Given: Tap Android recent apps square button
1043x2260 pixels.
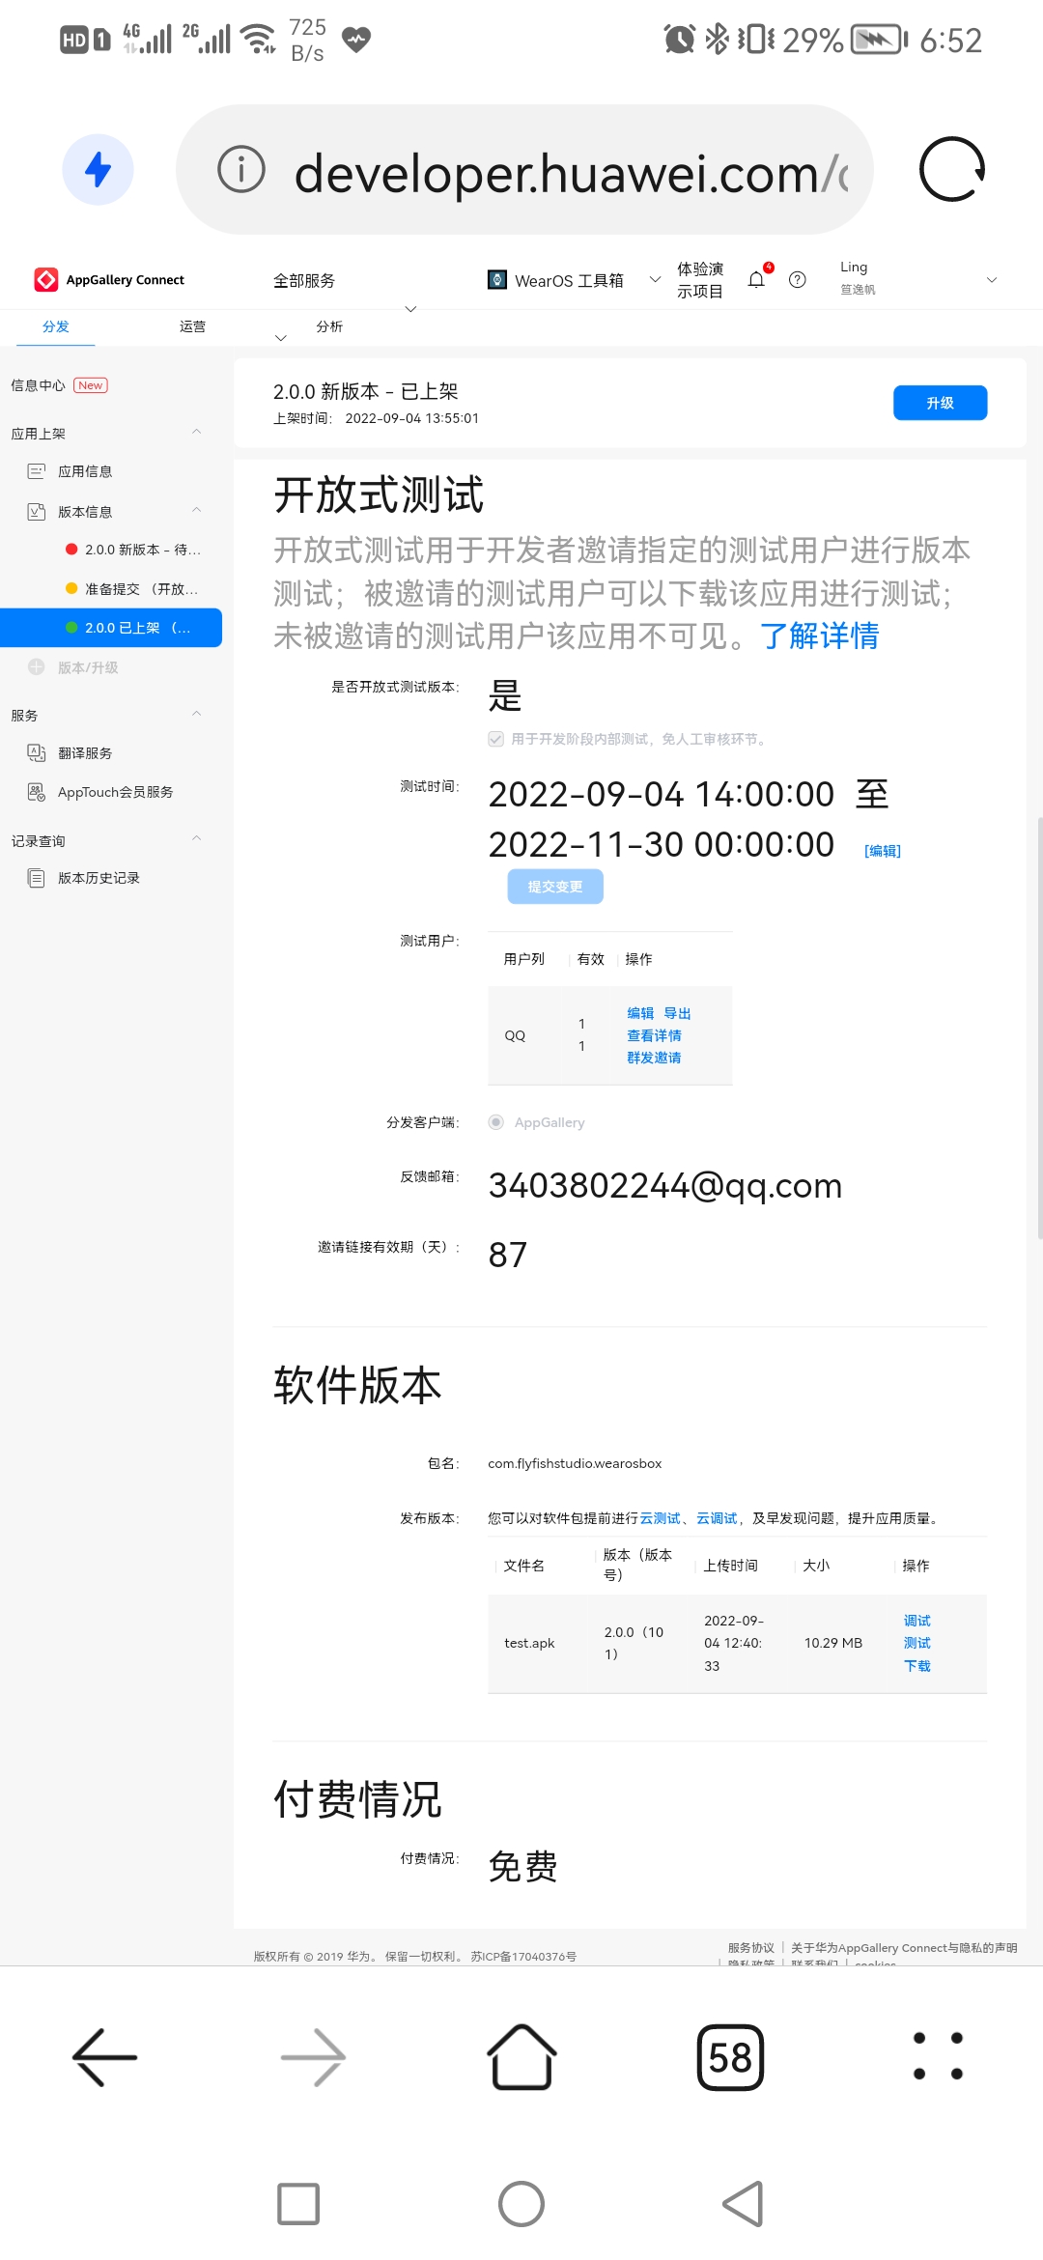Looking at the screenshot, I should point(298,2204).
